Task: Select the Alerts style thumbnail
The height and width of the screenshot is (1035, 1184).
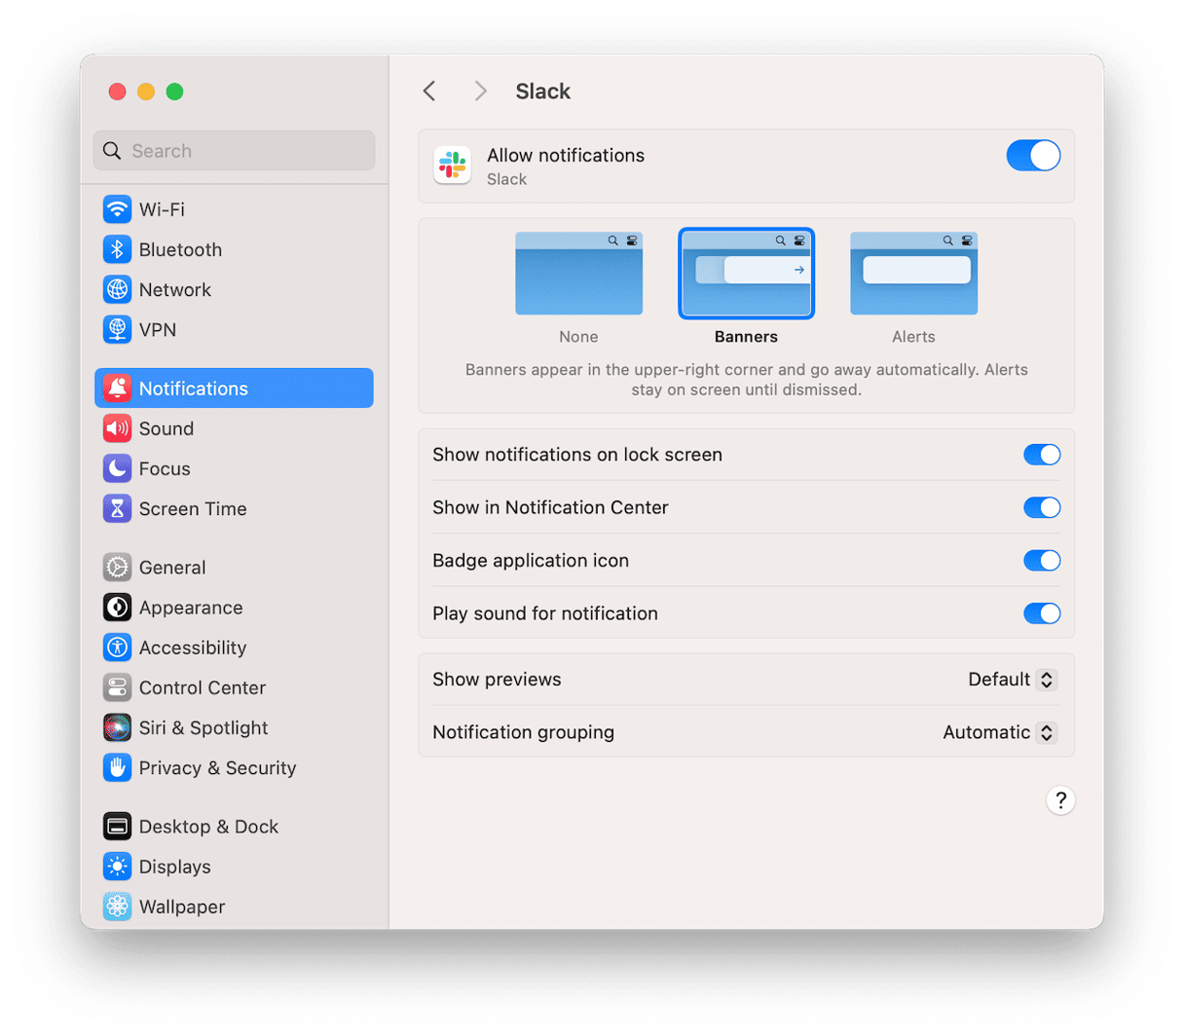Action: click(x=913, y=274)
